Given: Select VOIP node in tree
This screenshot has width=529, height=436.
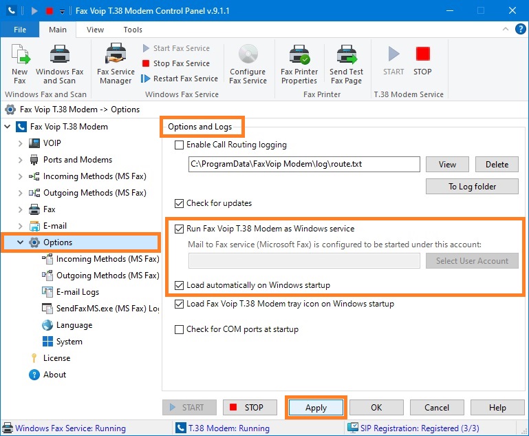Looking at the screenshot, I should 52,143.
